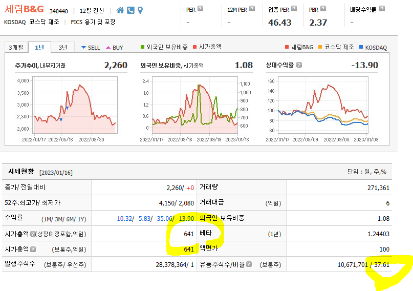This screenshot has height=291, width=413.
Task: Click the price trend chart area
Action: point(75,105)
